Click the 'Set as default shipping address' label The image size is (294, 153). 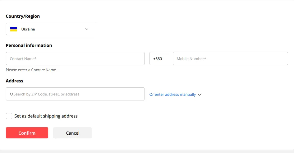[46, 116]
